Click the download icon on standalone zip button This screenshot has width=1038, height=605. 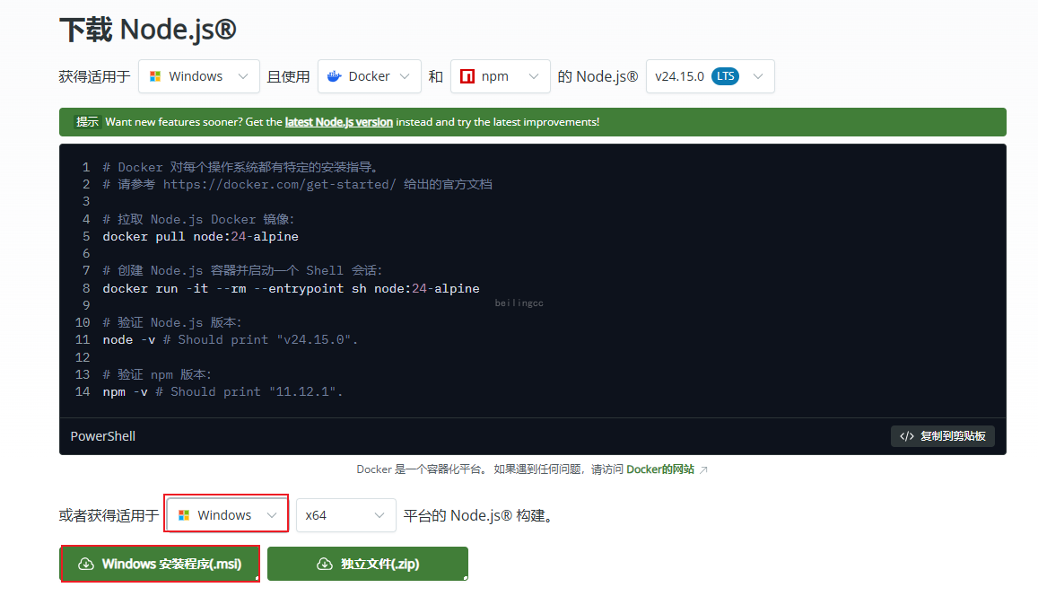325,564
